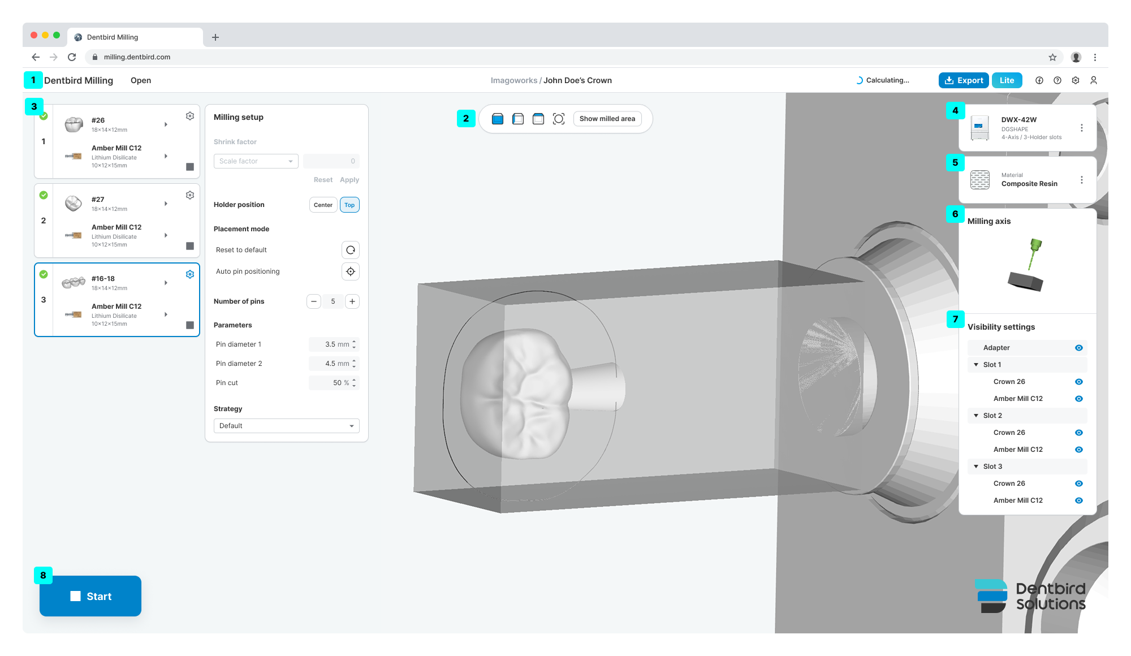Select the solid view mode icon

tap(498, 119)
